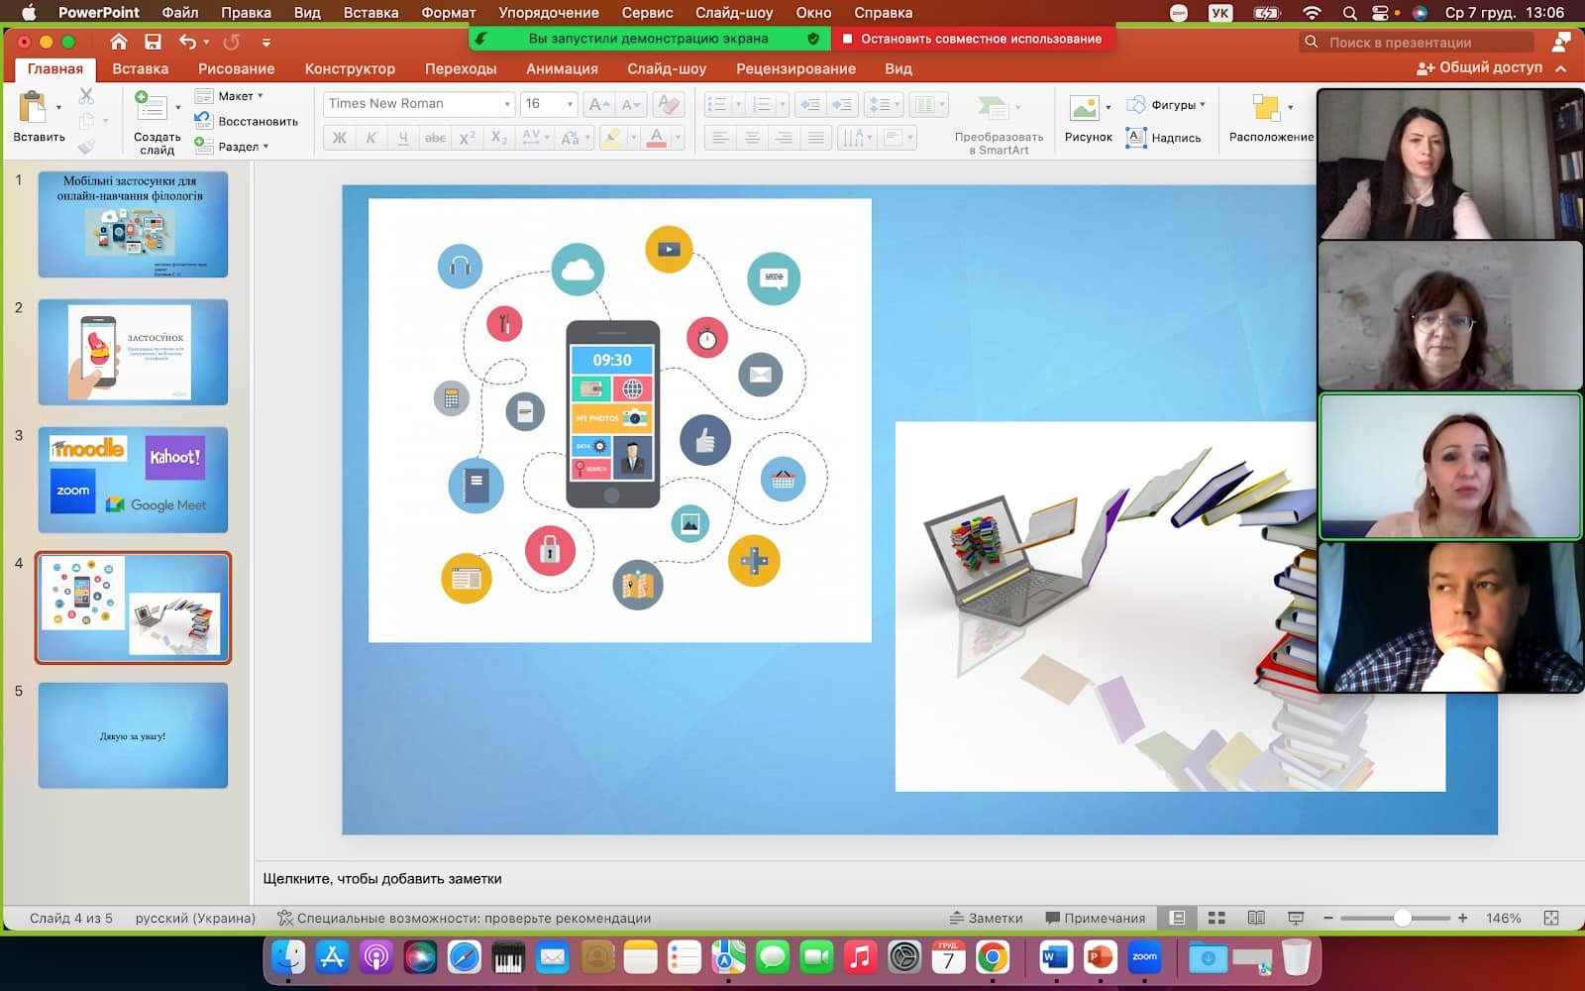Insert a text box with Надпись
Image resolution: width=1585 pixels, height=991 pixels.
pos(1164,138)
